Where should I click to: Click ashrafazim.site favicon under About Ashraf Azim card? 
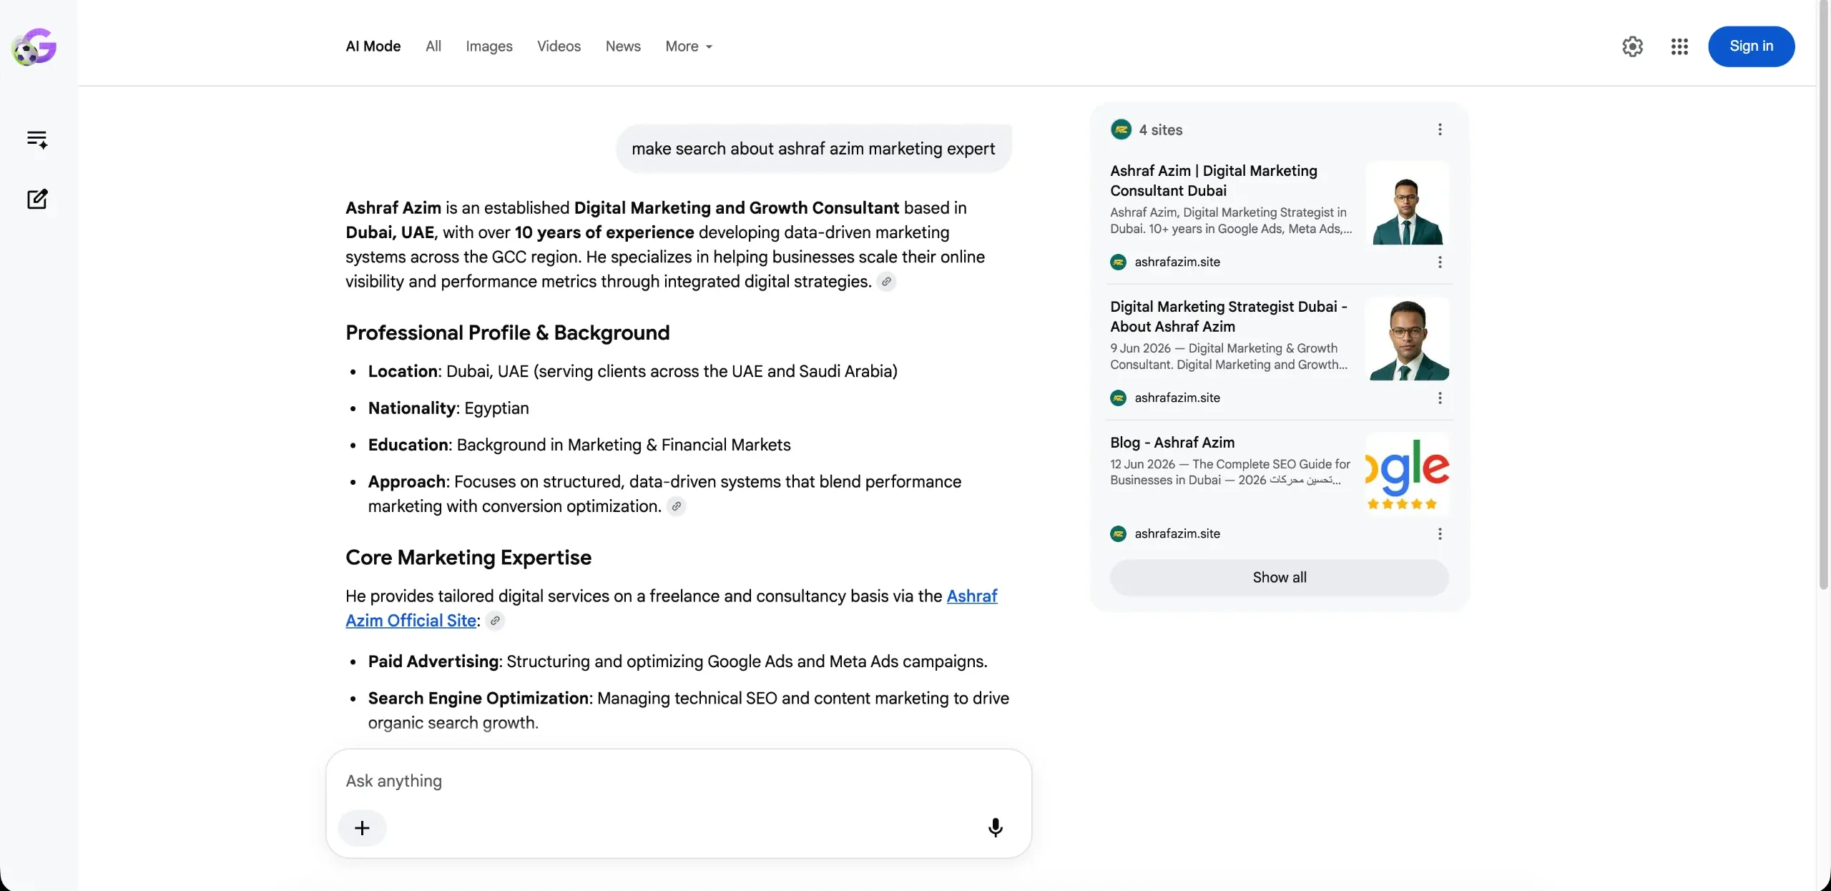(x=1119, y=398)
